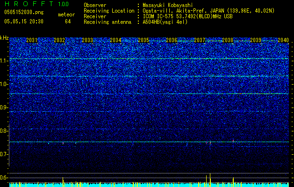
Task: Click the 2040 time marker
Action: pos(283,40)
